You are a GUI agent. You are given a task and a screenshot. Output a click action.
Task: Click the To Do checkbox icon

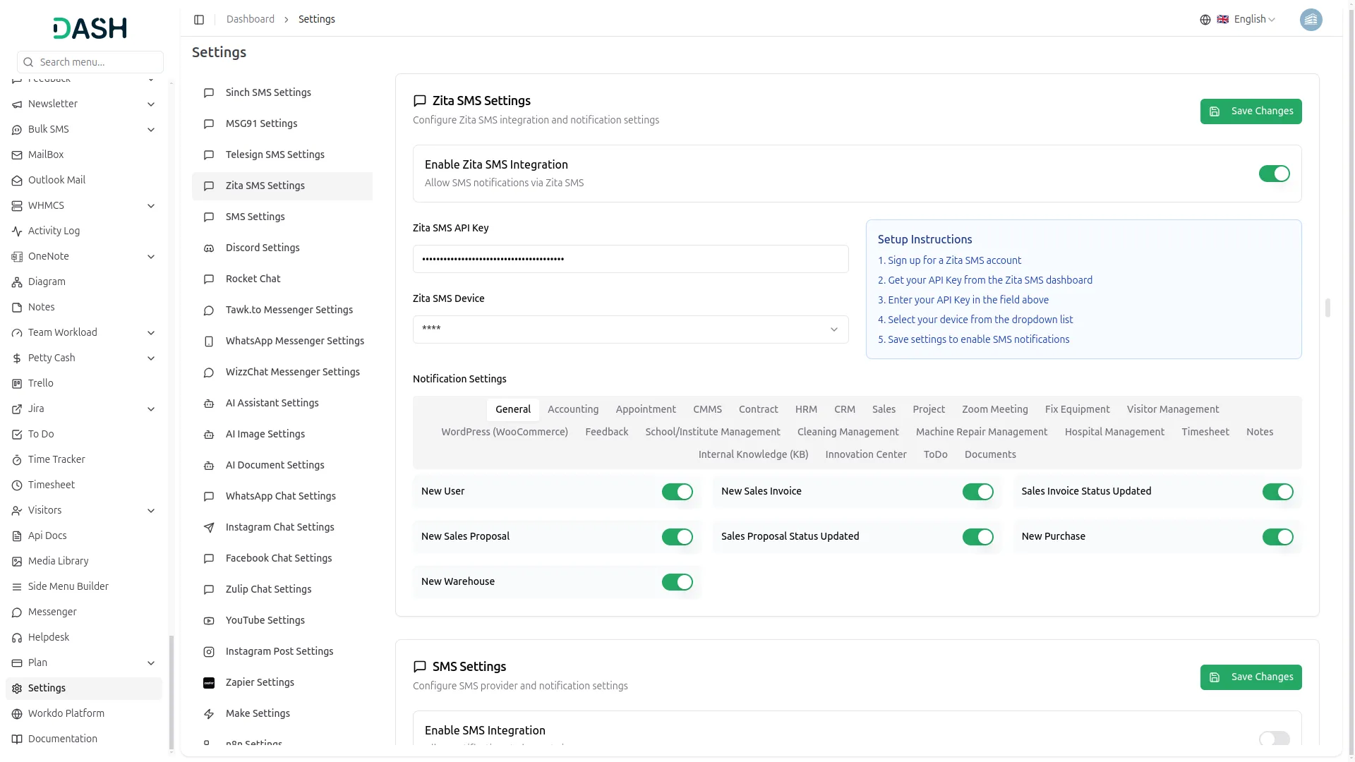click(x=17, y=435)
